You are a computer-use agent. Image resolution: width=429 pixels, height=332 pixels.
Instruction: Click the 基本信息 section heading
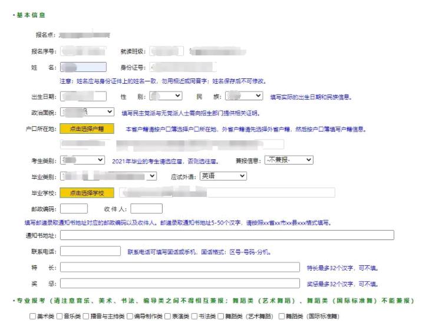31,15
